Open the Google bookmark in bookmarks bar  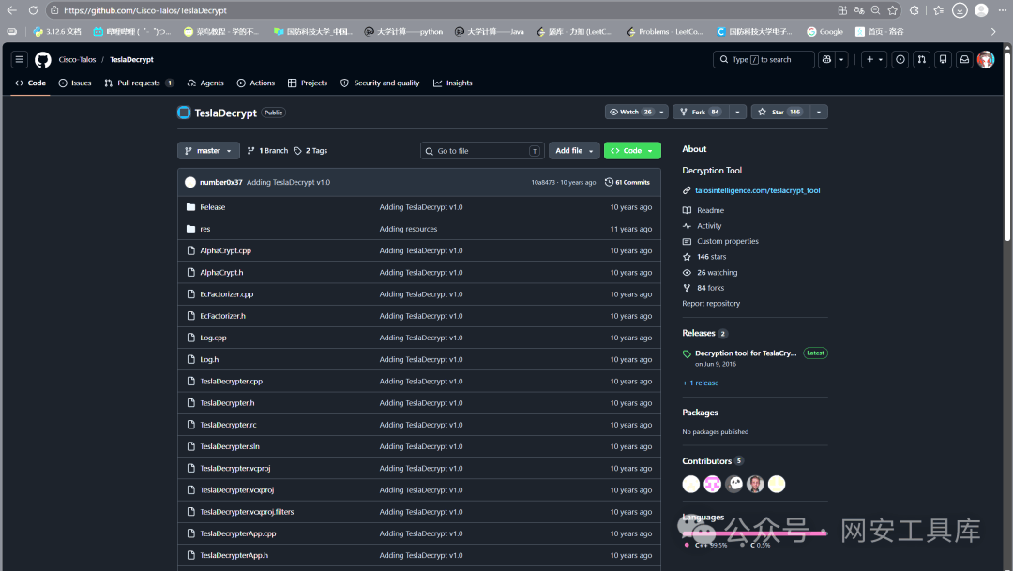pos(825,31)
